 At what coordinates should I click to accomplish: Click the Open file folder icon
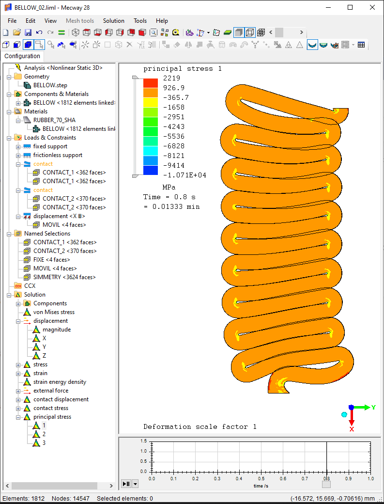[17, 32]
